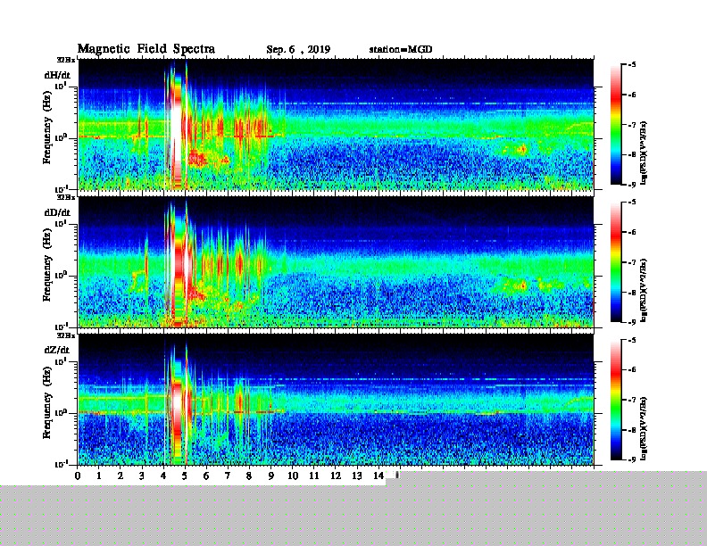
Task: Click the color scale bar beside the dD/dt panel
Action: coord(616,262)
